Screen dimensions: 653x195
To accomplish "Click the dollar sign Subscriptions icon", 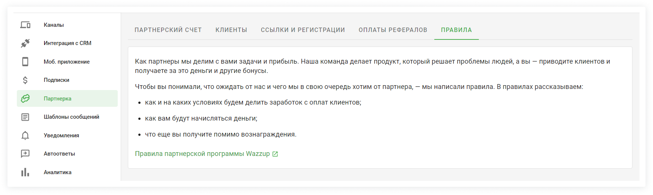I will (25, 80).
